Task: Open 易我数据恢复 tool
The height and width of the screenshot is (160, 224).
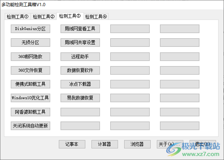Action: 80,98
